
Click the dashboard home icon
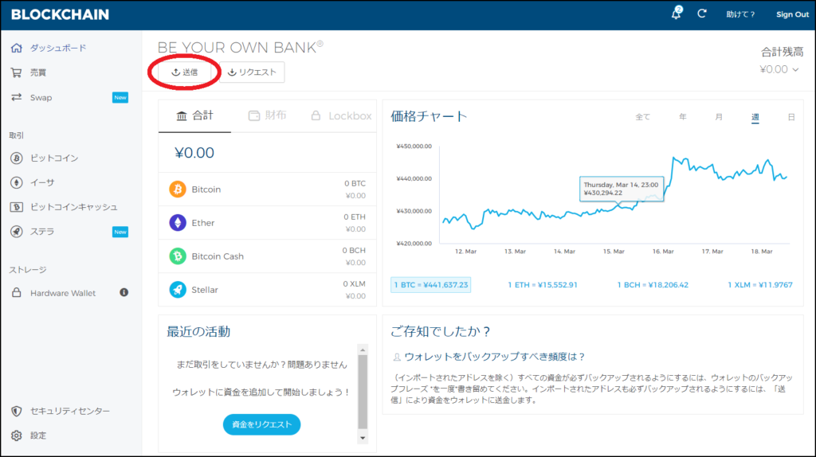coord(17,48)
